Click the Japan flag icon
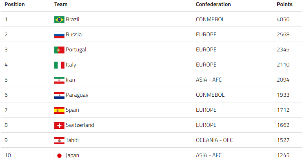 pyautogui.click(x=59, y=155)
